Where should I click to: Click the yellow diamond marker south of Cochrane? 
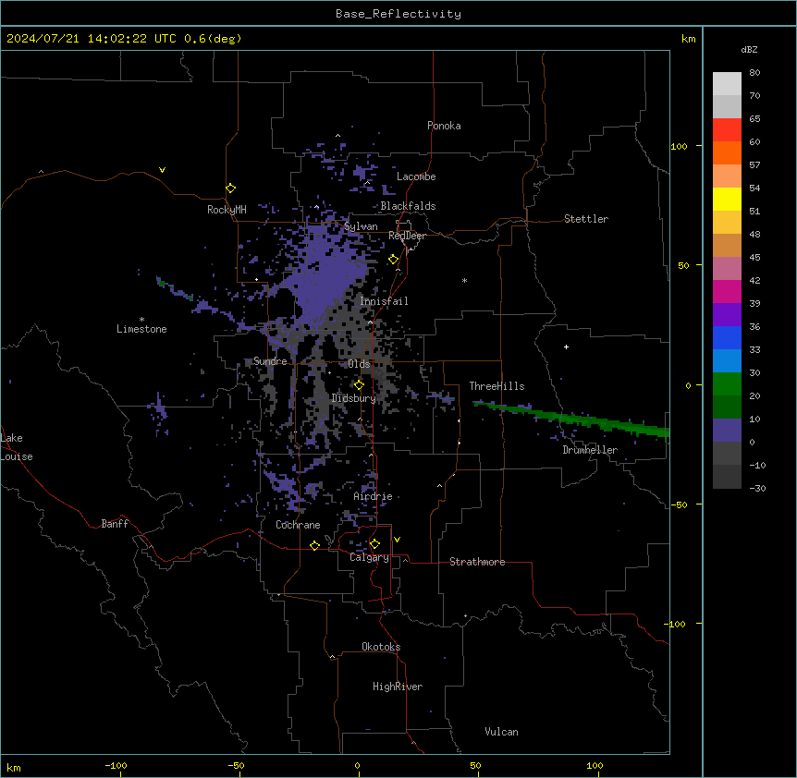(314, 545)
